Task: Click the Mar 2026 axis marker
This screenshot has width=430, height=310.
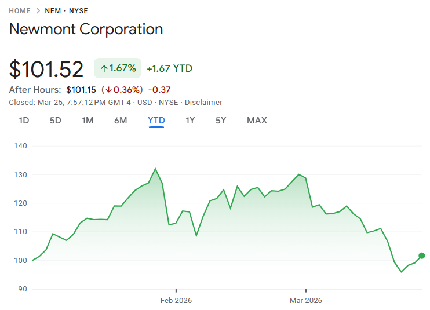Action: [305, 300]
